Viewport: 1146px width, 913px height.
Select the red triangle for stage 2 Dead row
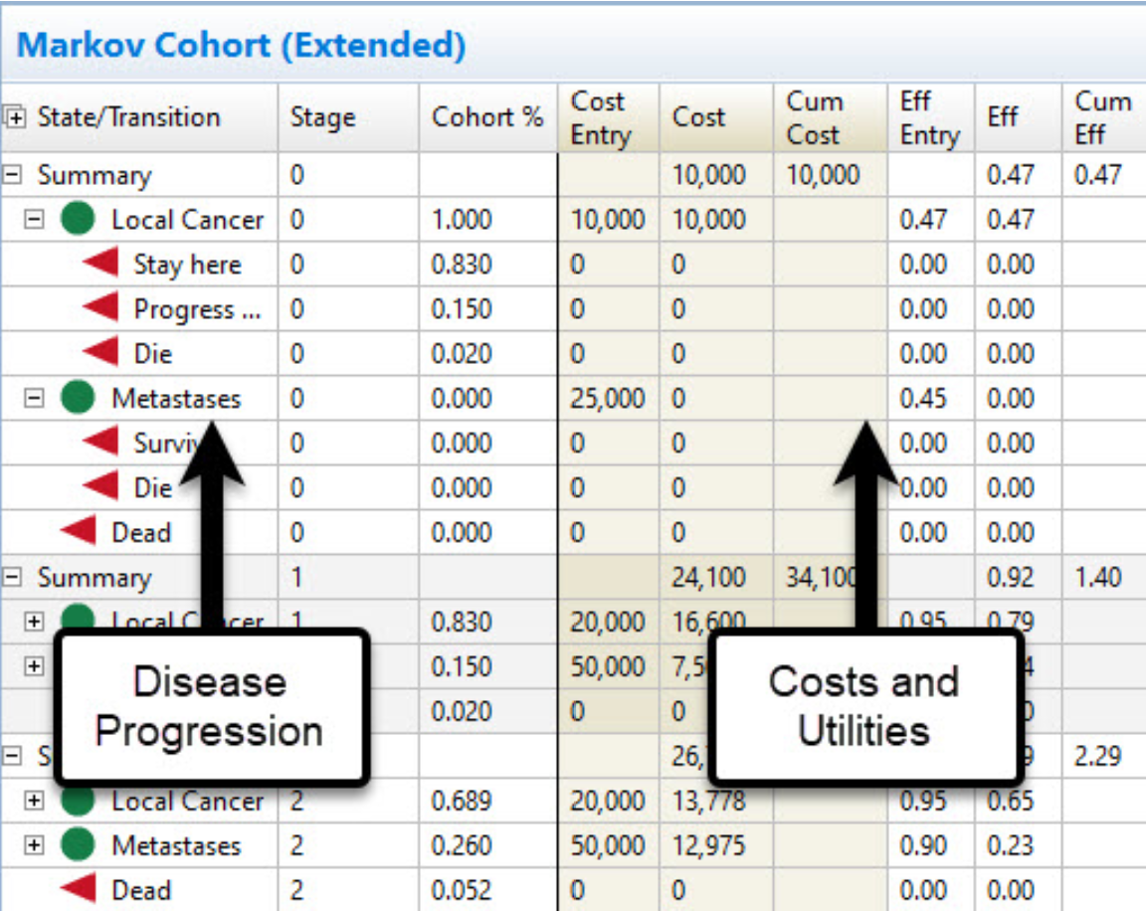point(79,889)
